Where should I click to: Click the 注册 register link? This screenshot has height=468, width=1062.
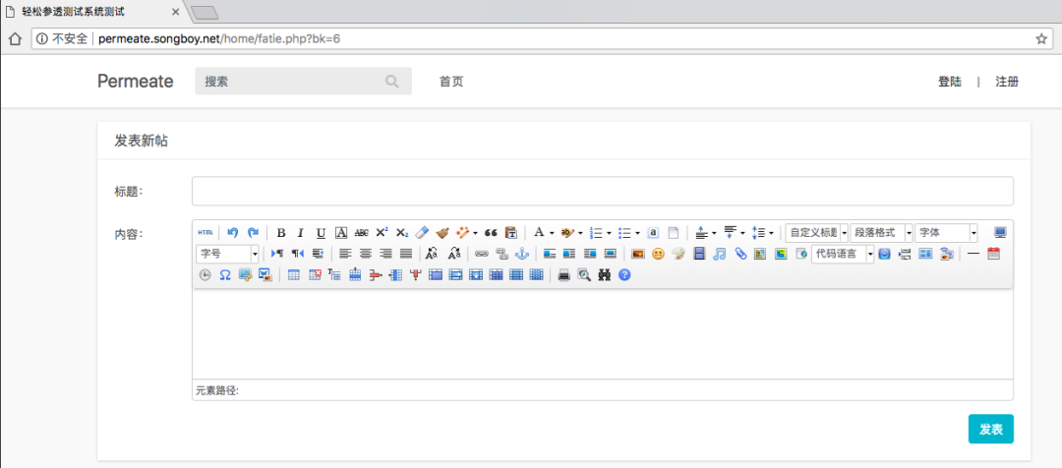click(1007, 82)
